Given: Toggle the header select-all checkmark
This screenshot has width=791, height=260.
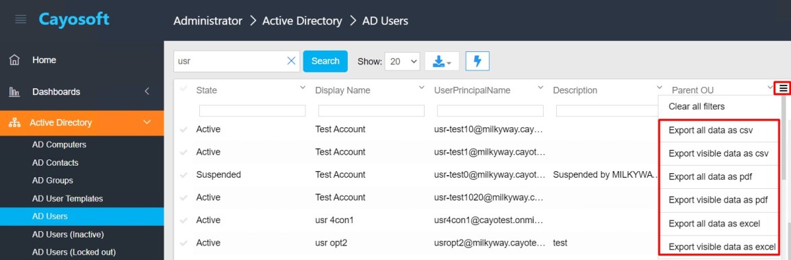Looking at the screenshot, I should 183,89.
